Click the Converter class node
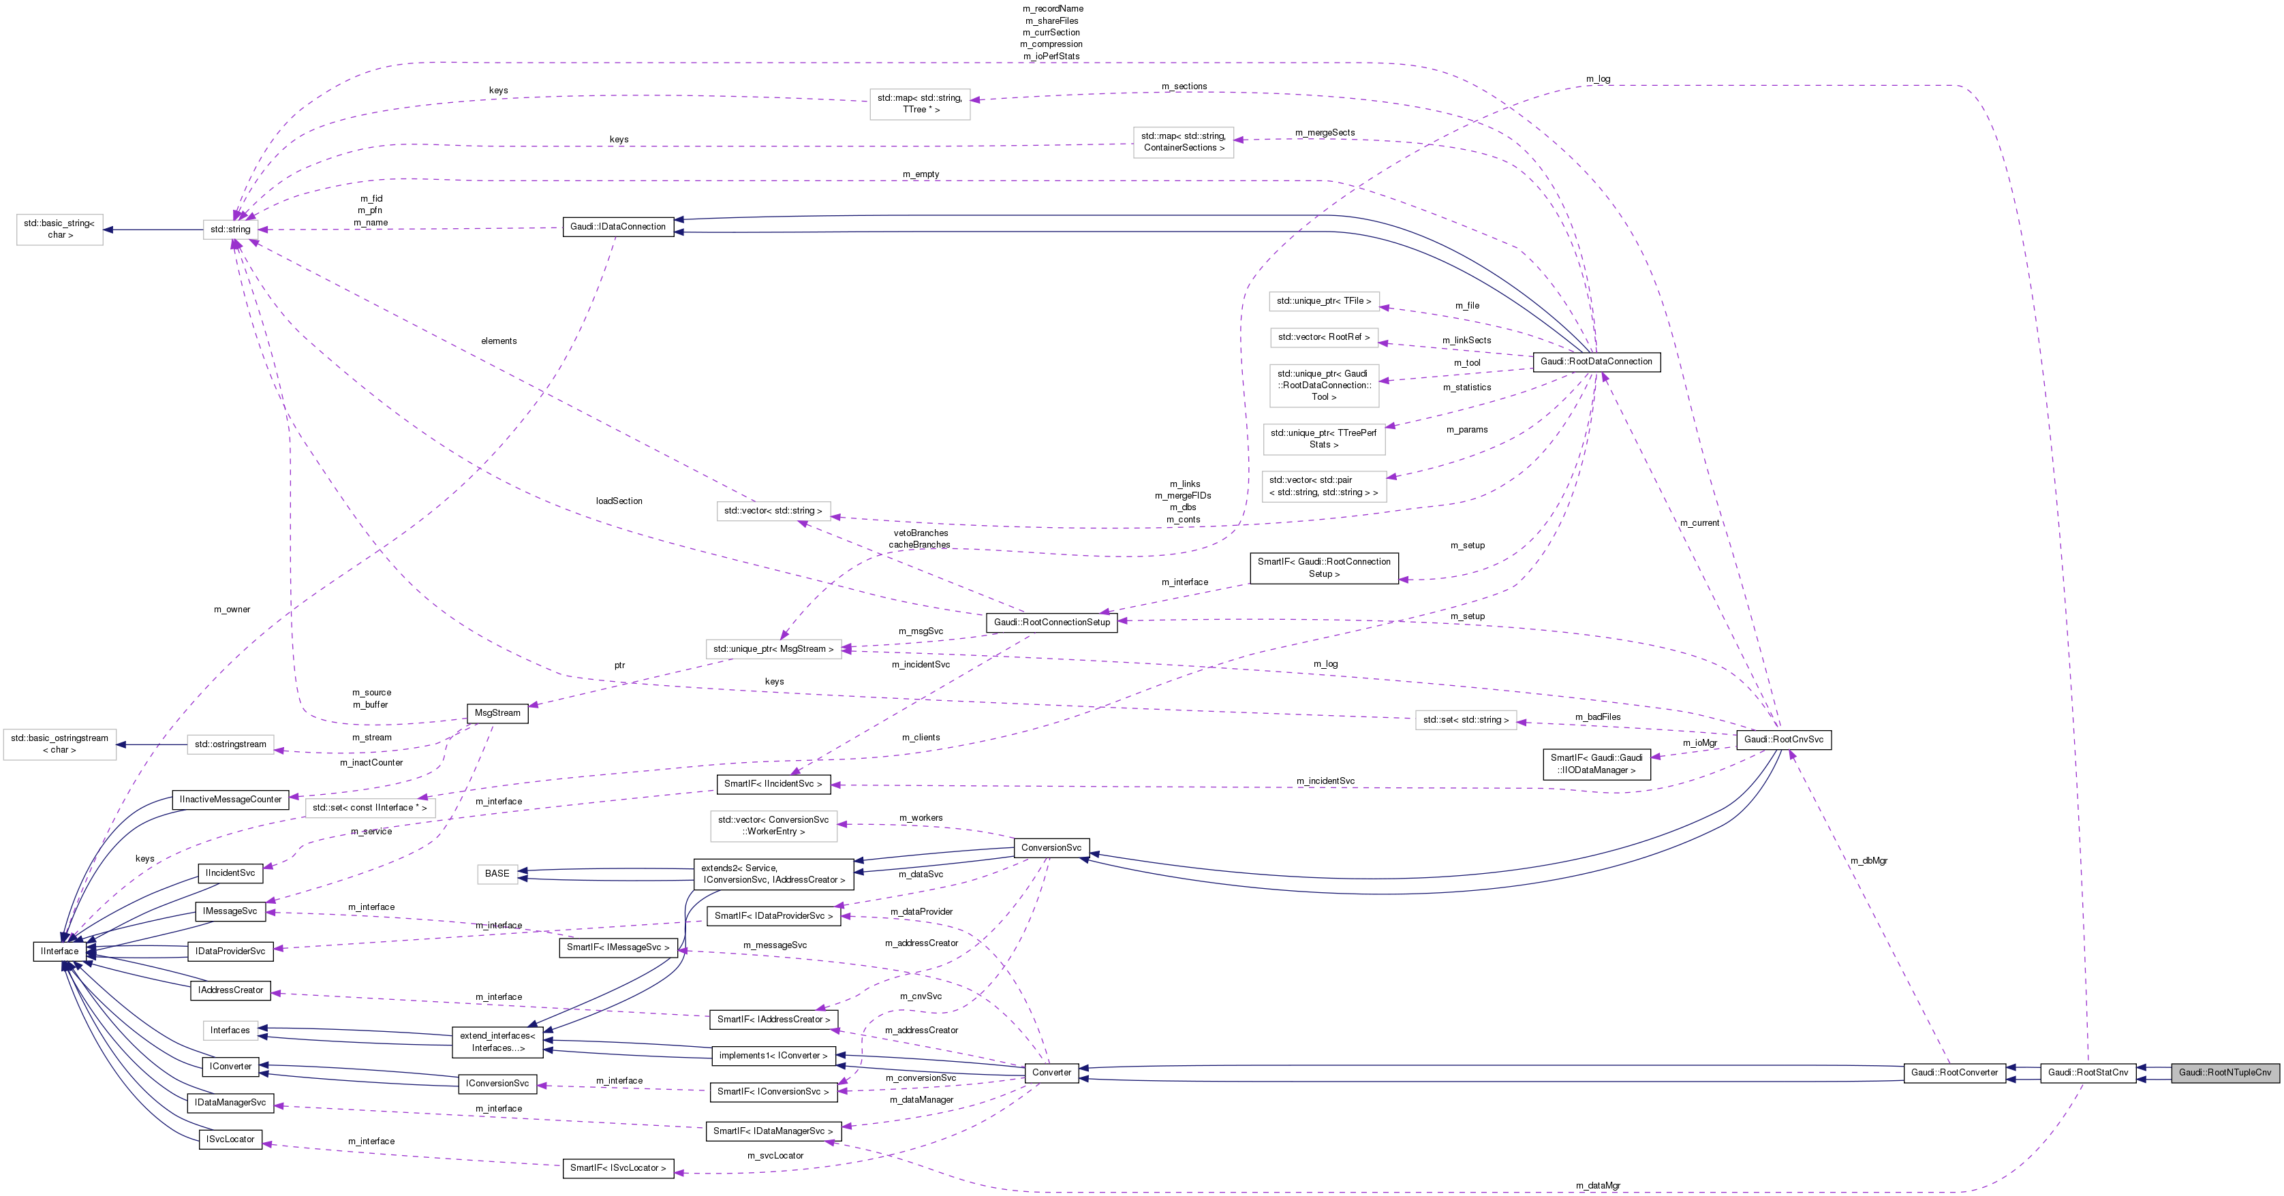 click(1051, 1072)
